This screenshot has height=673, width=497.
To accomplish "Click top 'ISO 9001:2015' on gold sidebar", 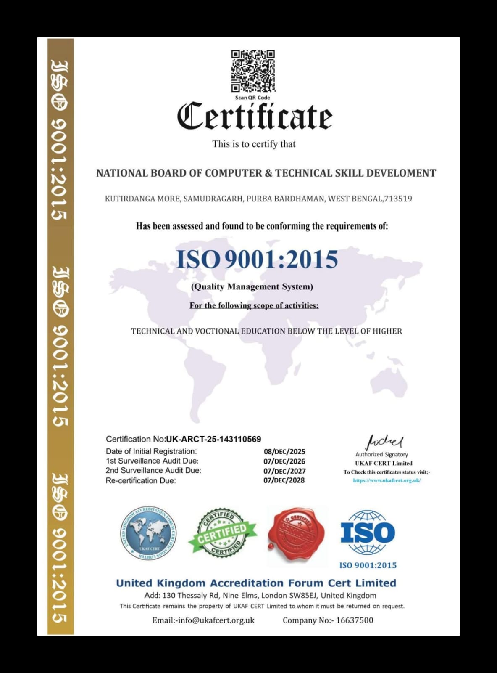I will point(59,140).
